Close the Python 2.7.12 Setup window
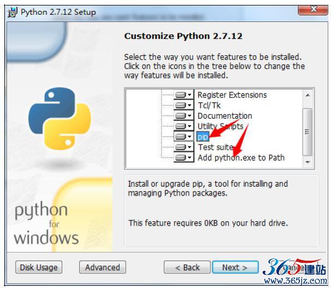The height and width of the screenshot is (288, 331). [x=312, y=9]
